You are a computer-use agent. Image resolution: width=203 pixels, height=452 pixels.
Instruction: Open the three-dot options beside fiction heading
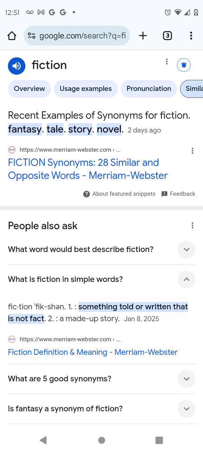166,61
